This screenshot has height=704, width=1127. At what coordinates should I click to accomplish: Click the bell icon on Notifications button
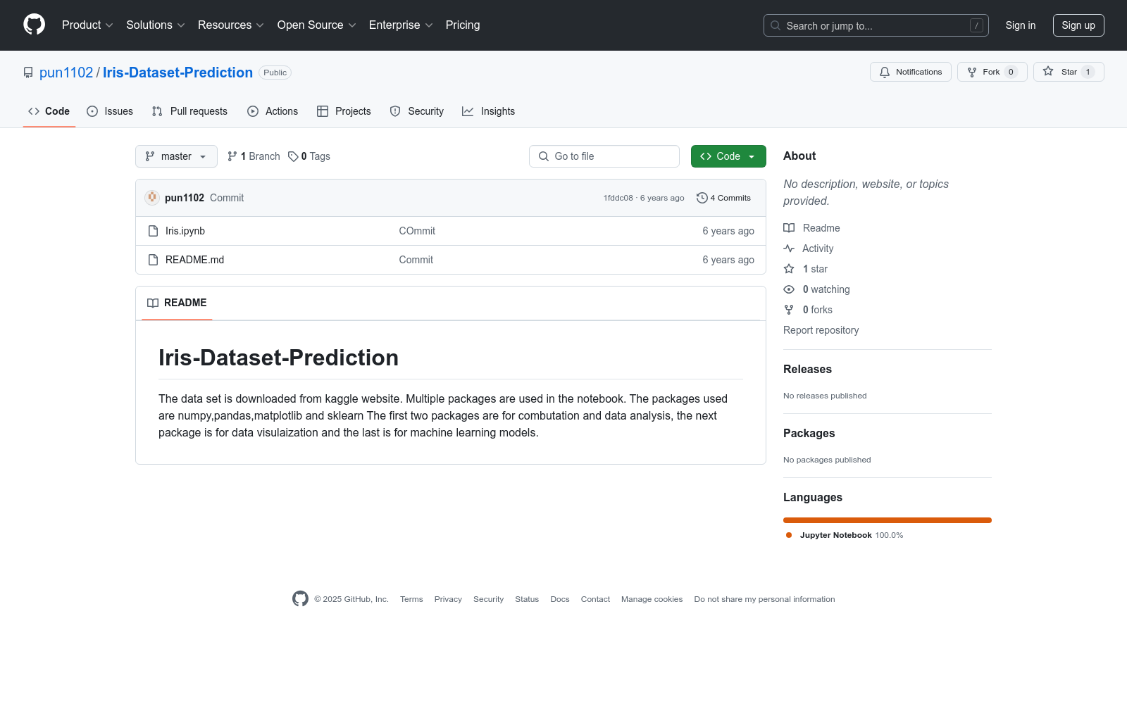point(885,72)
